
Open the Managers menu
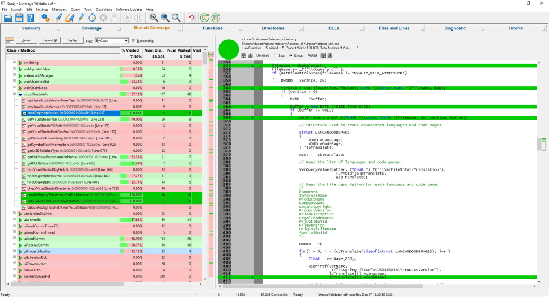[59, 10]
